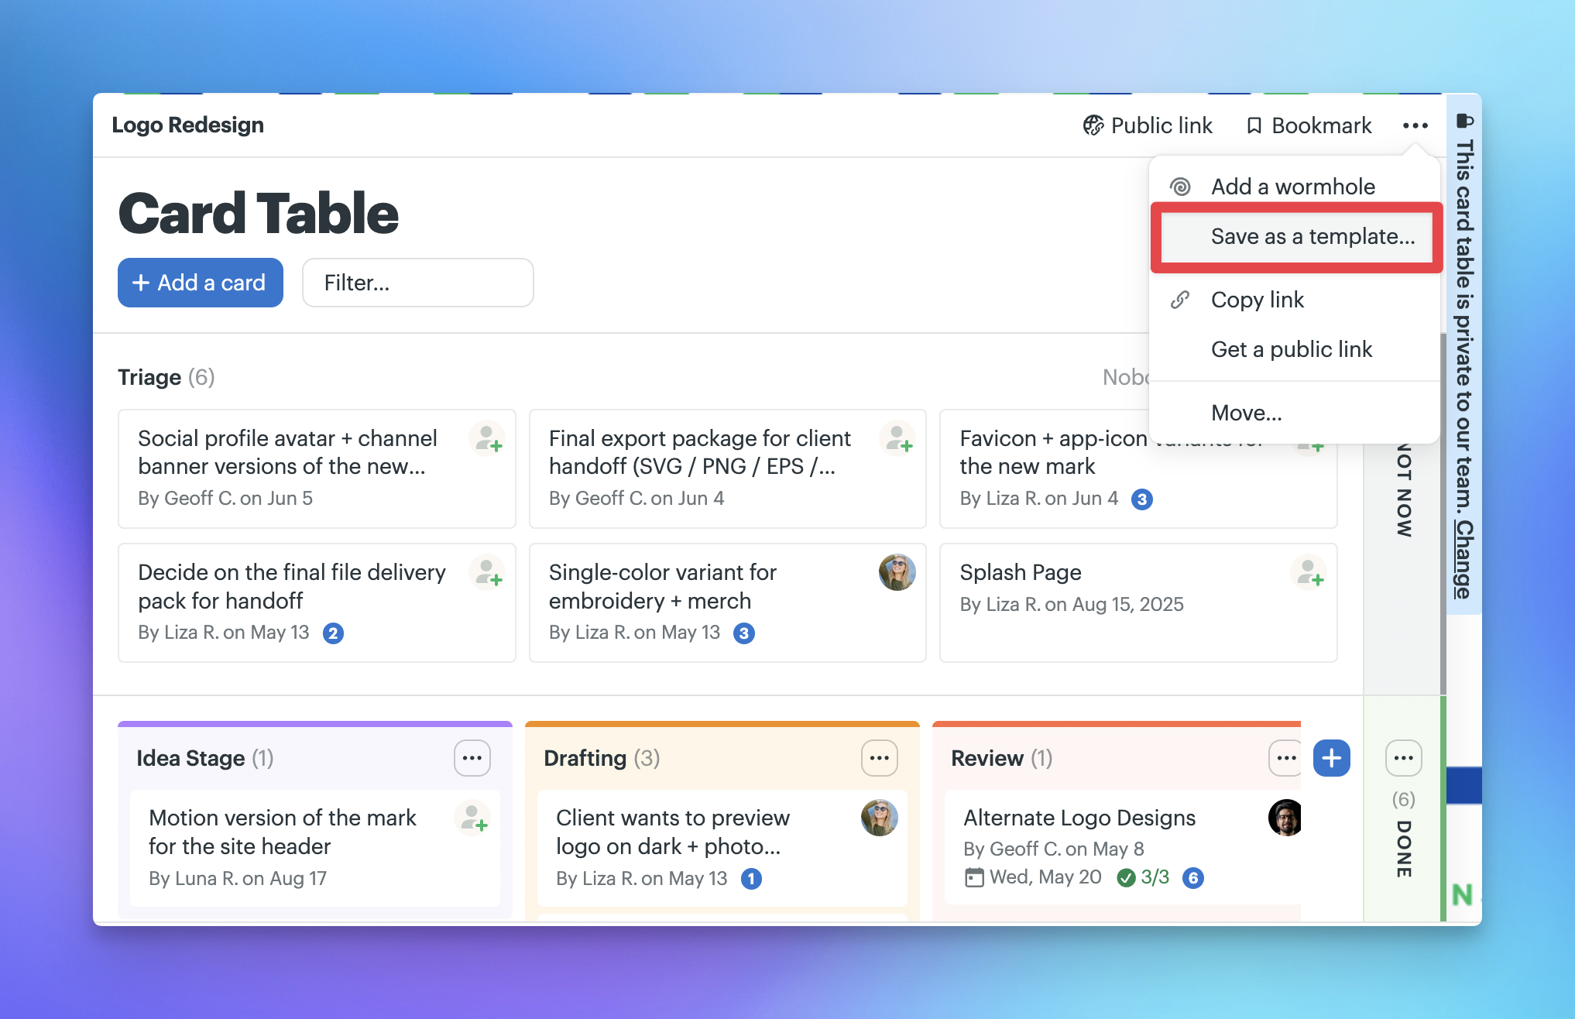Click the 3/3 checklist progress on Alternate Logo Designs

tap(1144, 877)
